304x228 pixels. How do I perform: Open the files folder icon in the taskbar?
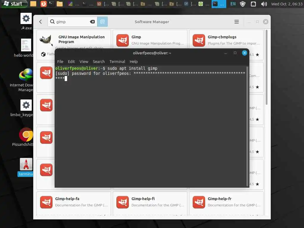pos(59,4)
